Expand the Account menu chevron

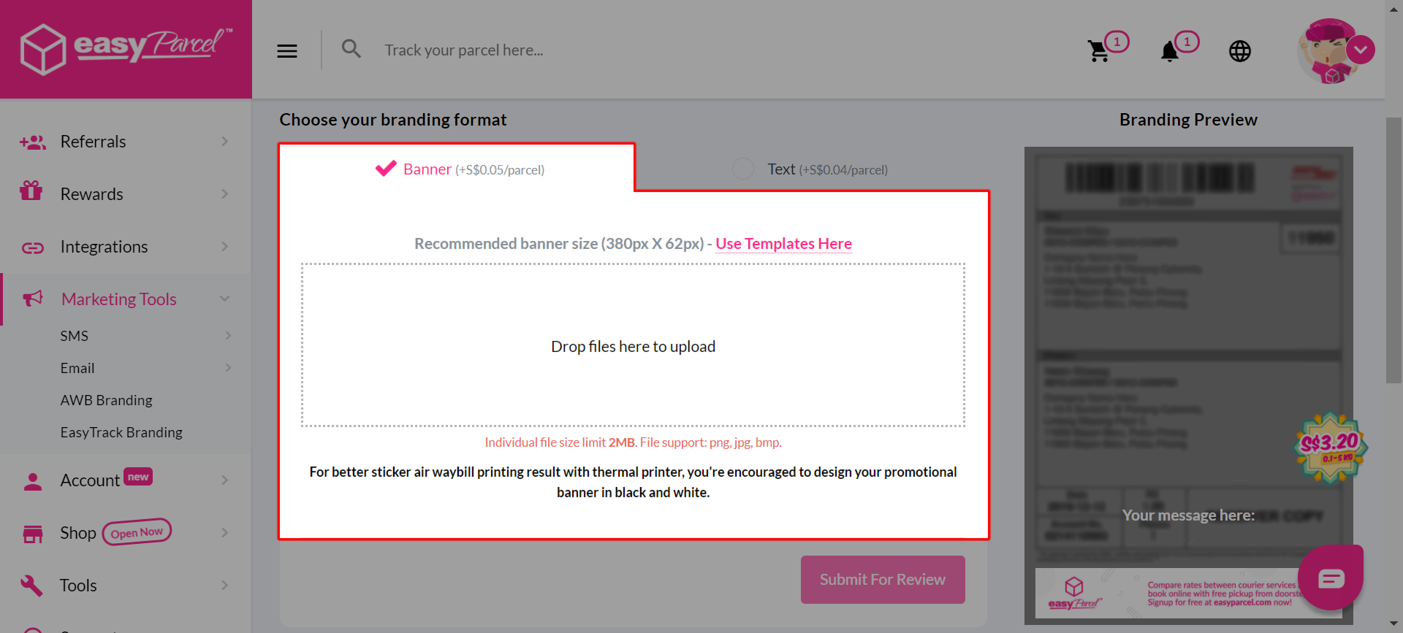tap(225, 480)
